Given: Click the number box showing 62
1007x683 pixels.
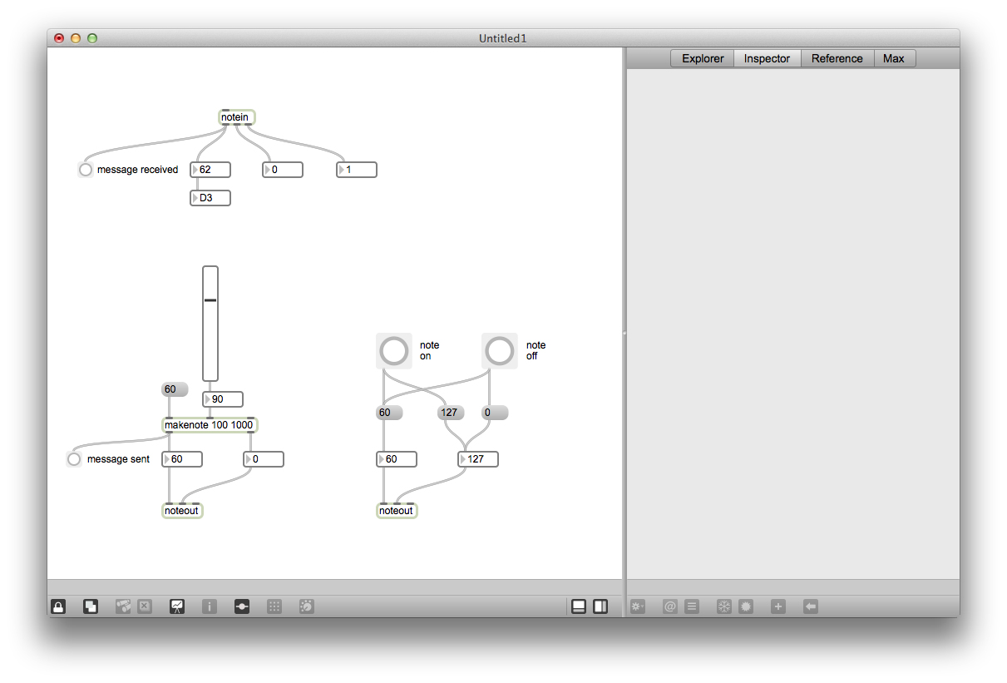Looking at the screenshot, I should pos(210,170).
